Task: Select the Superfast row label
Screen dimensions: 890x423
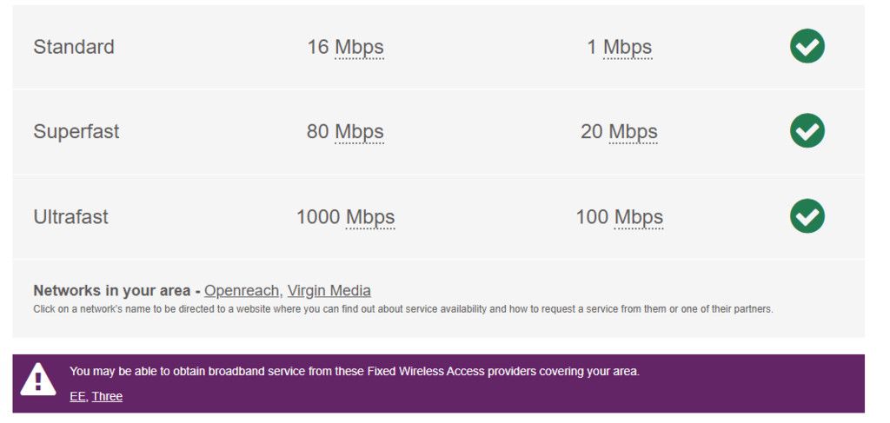Action: pos(76,132)
